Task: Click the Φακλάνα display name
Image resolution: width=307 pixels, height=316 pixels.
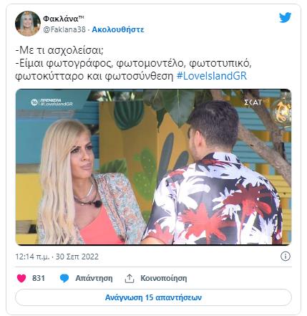Action: tap(64, 19)
